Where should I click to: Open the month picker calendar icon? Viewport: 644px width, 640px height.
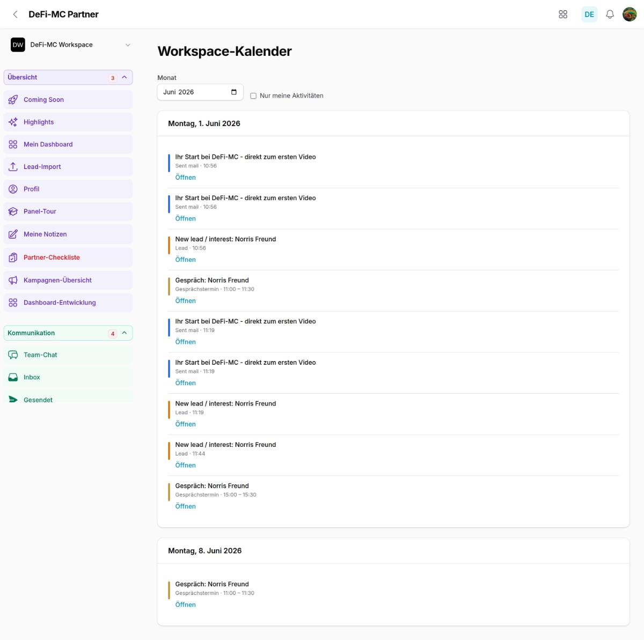click(234, 92)
